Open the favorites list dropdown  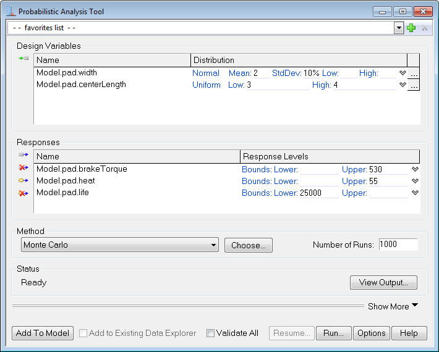tap(399, 28)
